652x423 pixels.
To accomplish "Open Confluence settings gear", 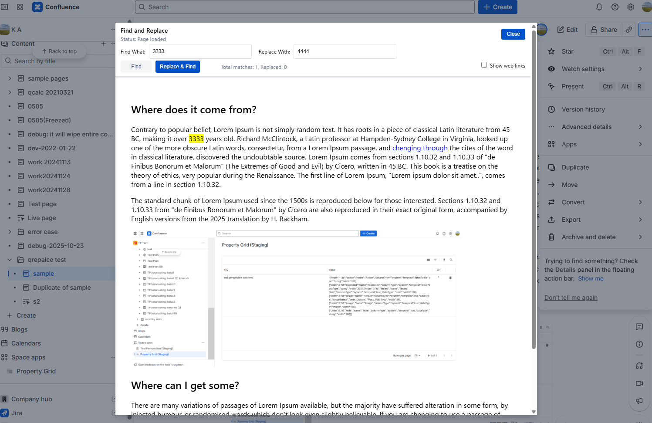I will (631, 7).
